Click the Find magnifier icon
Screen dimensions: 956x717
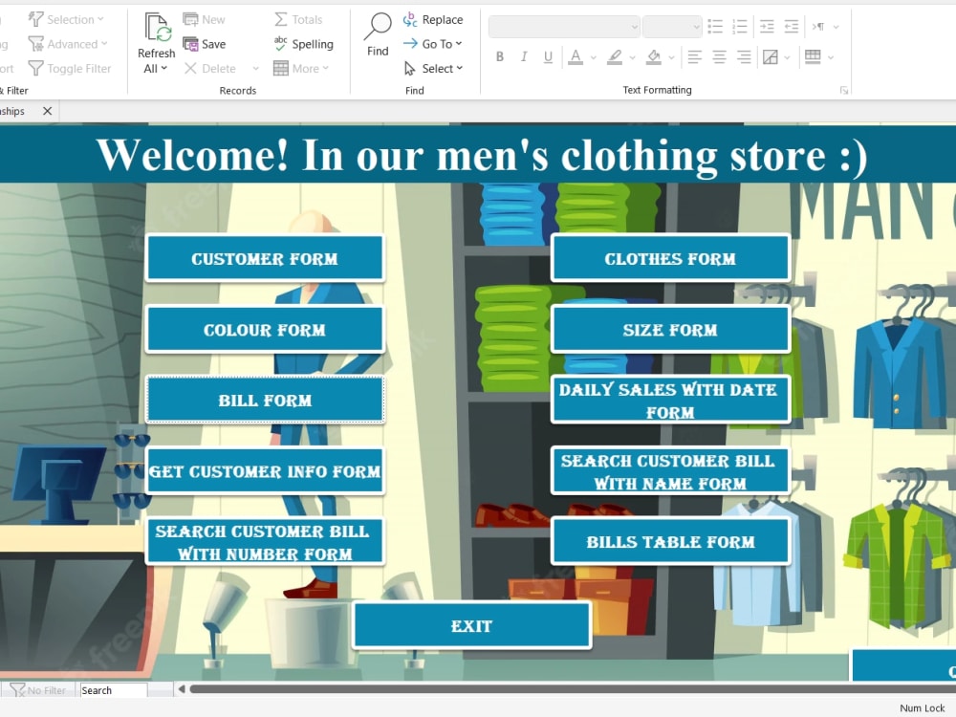(x=378, y=27)
